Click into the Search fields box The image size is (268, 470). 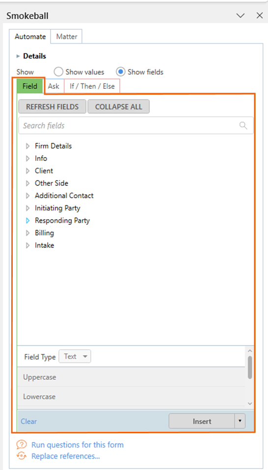click(136, 125)
